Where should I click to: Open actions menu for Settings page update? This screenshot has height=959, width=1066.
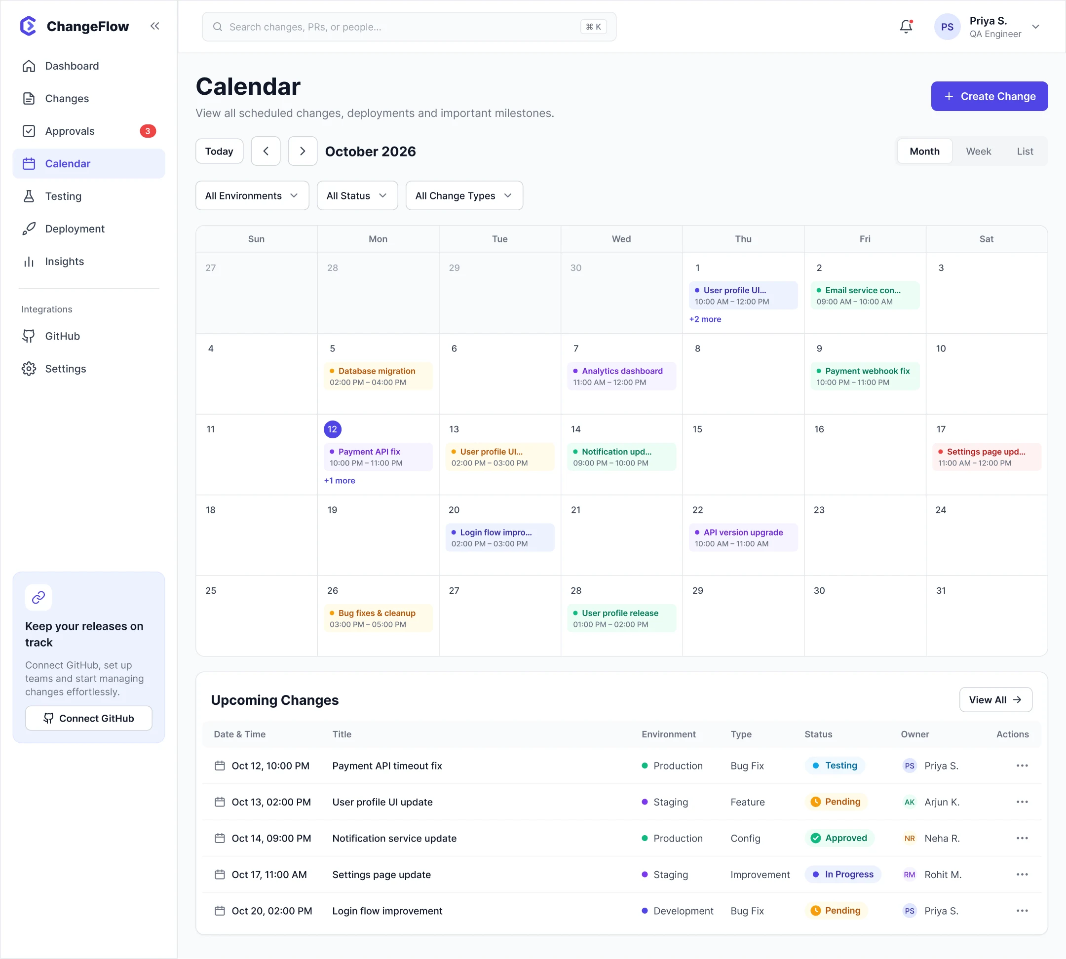(1022, 875)
